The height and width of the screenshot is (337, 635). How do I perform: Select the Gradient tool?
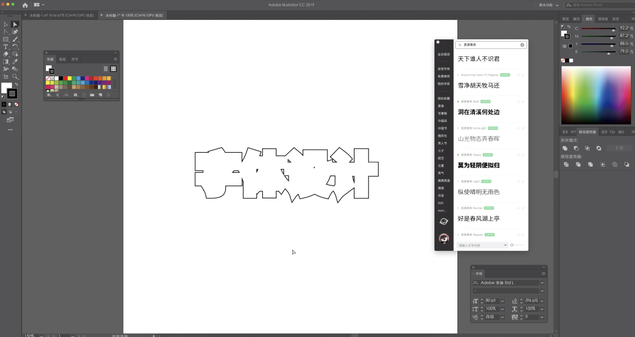pos(6,61)
